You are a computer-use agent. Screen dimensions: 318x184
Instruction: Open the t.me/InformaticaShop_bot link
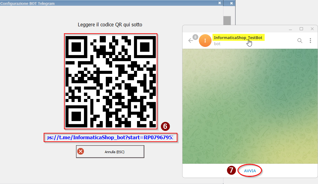[110, 138]
